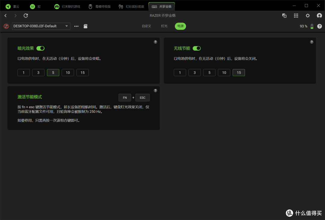The height and width of the screenshot is (220, 325).
Task: Open help for 激活节能模式 panel
Action: click(x=156, y=90)
